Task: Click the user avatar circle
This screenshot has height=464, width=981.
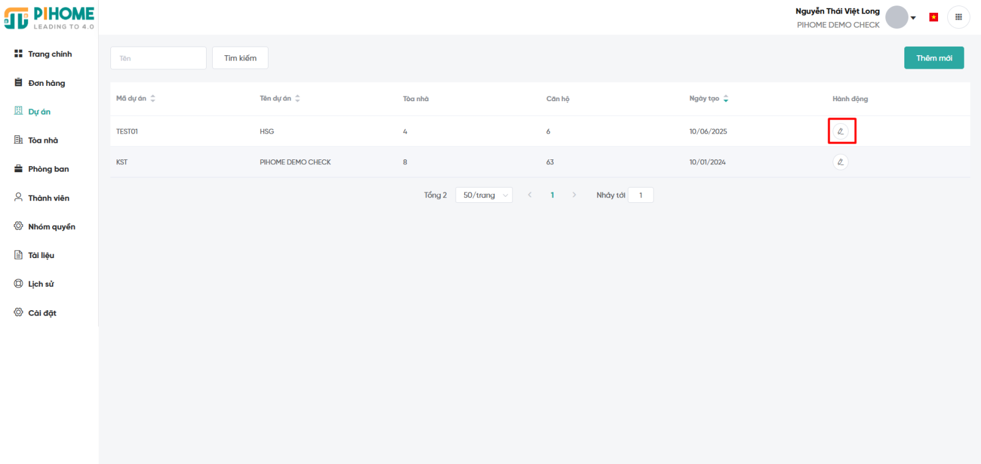Action: coord(896,17)
